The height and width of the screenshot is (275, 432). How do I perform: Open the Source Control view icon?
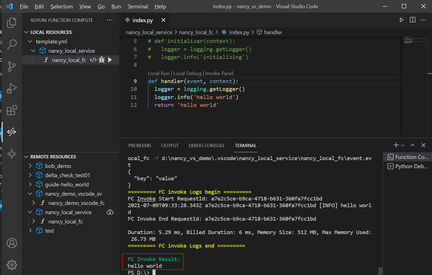(x=12, y=66)
